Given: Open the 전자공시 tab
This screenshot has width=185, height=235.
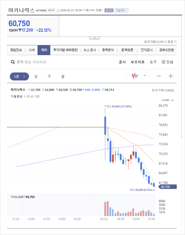Looking at the screenshot, I should tap(146, 50).
